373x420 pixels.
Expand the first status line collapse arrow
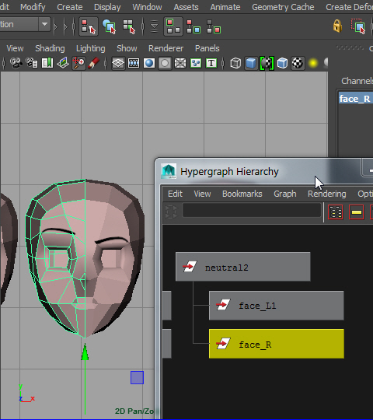[56, 26]
